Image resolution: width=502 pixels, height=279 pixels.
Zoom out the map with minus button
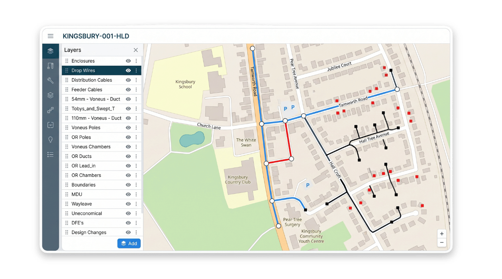coord(441,242)
